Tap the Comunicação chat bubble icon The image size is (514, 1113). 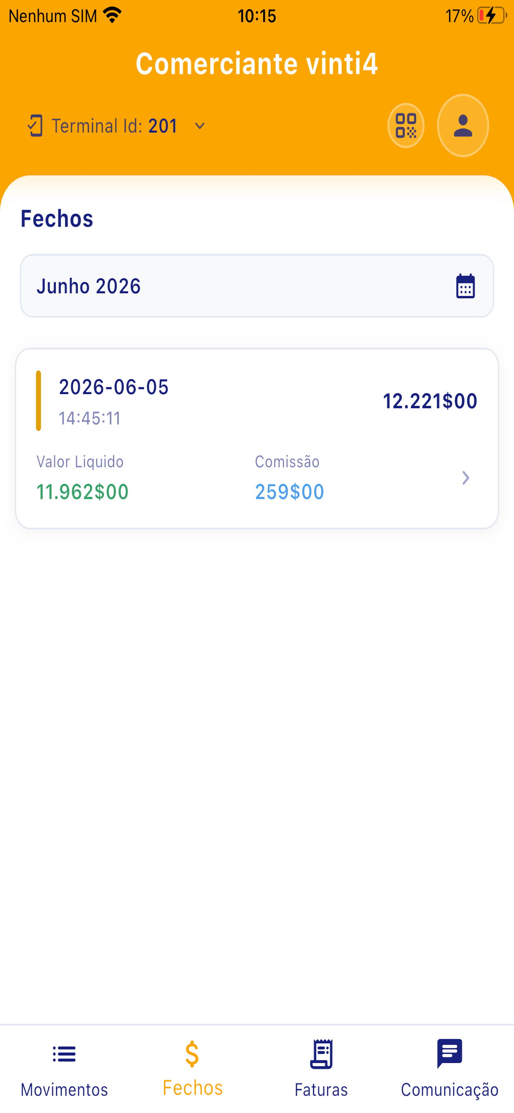(449, 1053)
